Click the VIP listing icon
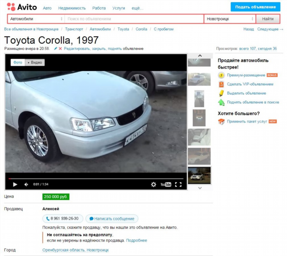The height and width of the screenshot is (256, 287). pos(221,84)
